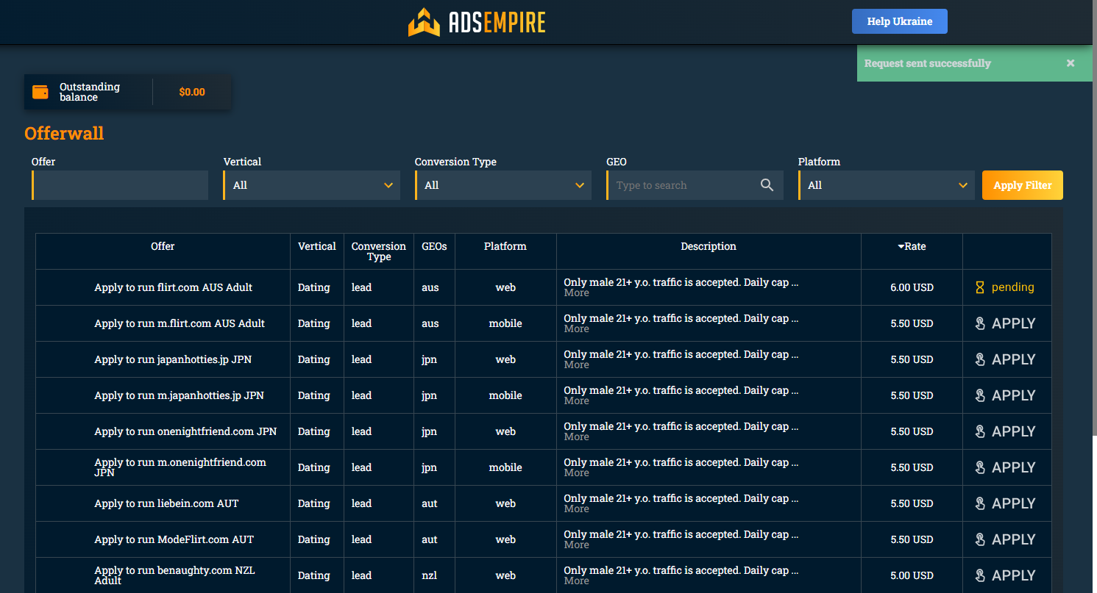The height and width of the screenshot is (593, 1097).
Task: Click the $0.00 outstanding balance amount
Action: click(x=192, y=92)
